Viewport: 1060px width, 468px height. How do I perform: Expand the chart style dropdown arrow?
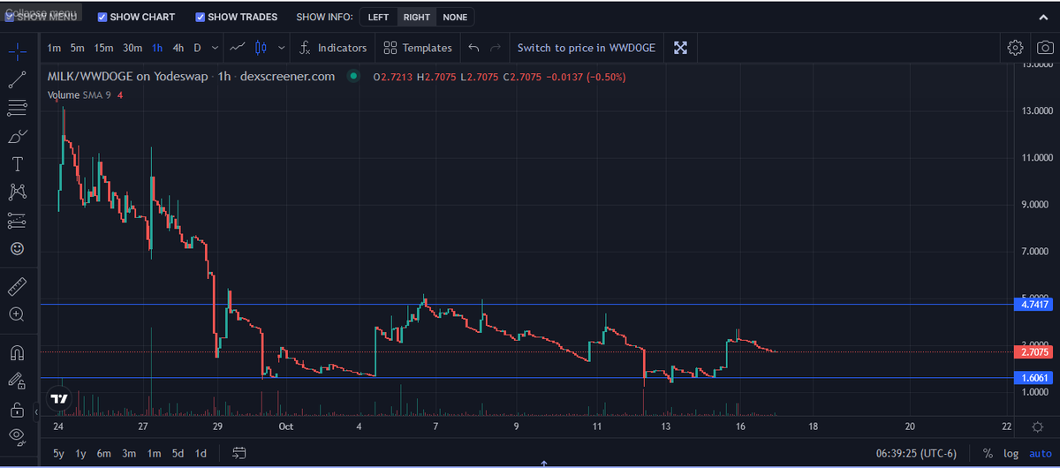pyautogui.click(x=282, y=48)
